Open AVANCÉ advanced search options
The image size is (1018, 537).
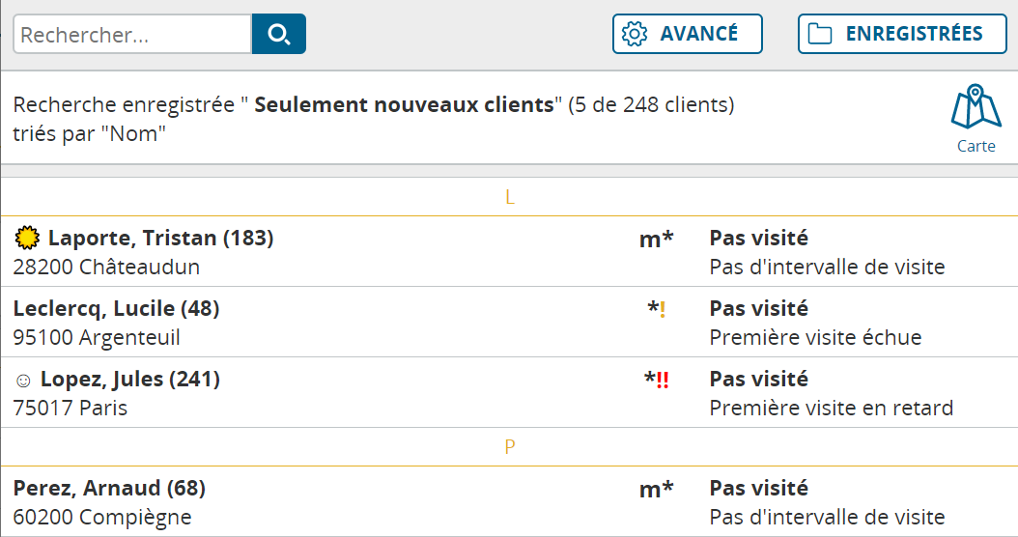pos(687,34)
